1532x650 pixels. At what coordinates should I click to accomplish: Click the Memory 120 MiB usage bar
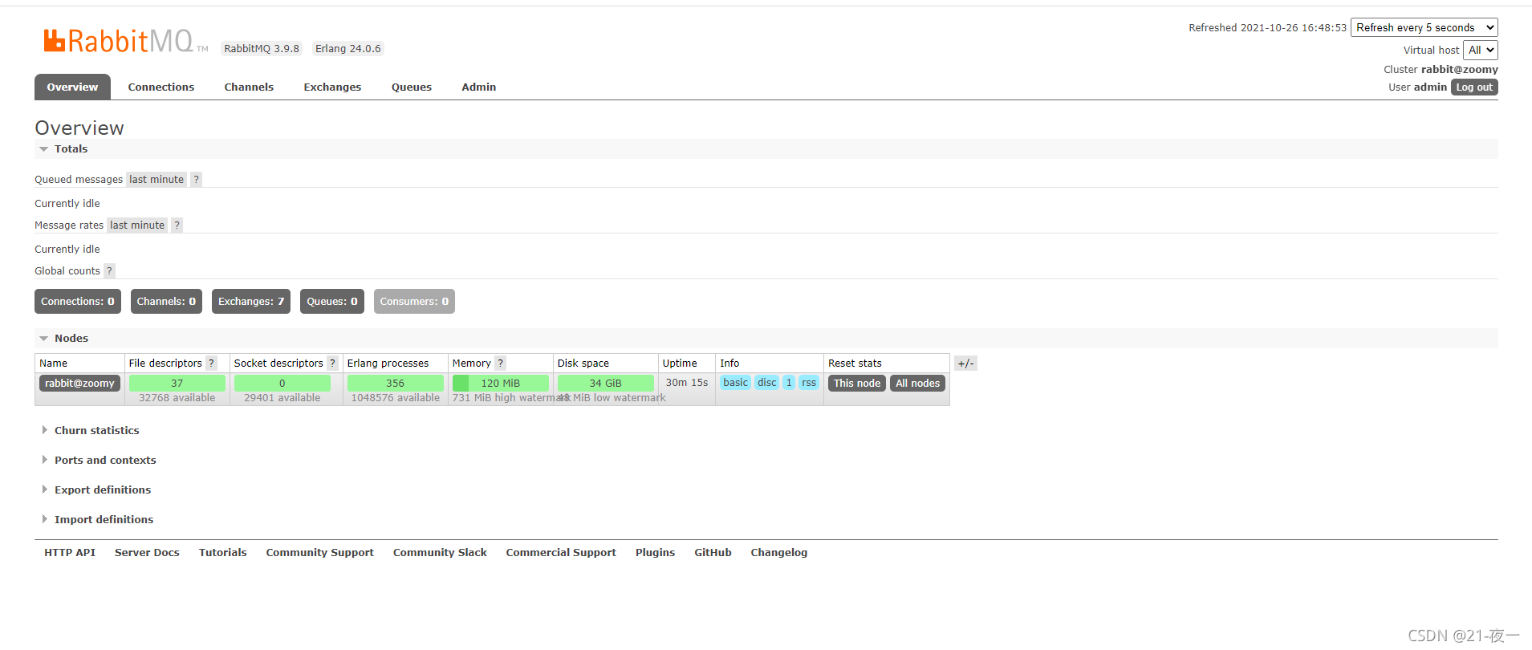pos(501,384)
